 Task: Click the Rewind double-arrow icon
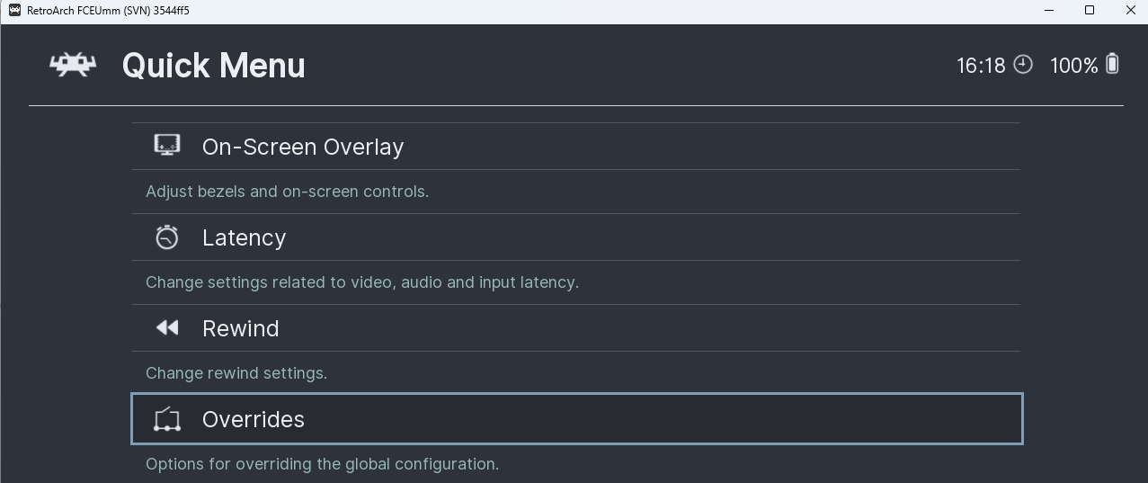(167, 328)
